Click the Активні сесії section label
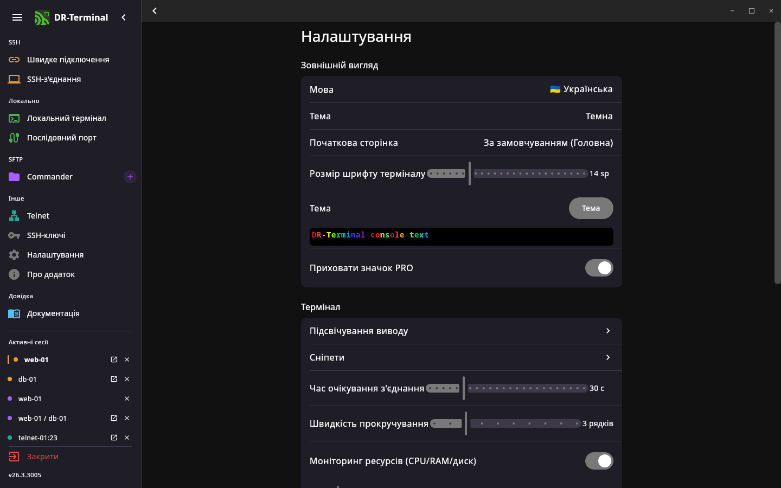Screen dimensions: 781x488 tap(28, 342)
